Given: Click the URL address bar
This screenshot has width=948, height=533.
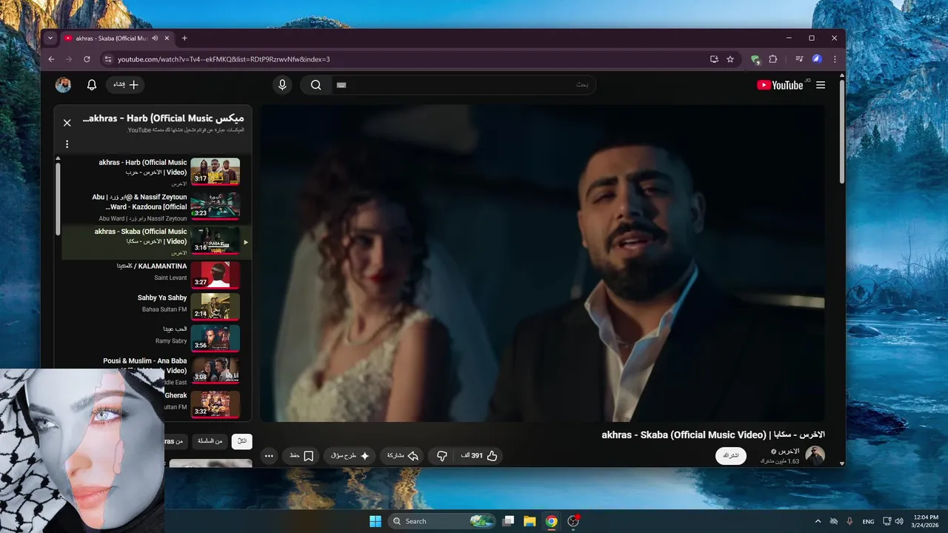Looking at the screenshot, I should pyautogui.click(x=407, y=59).
